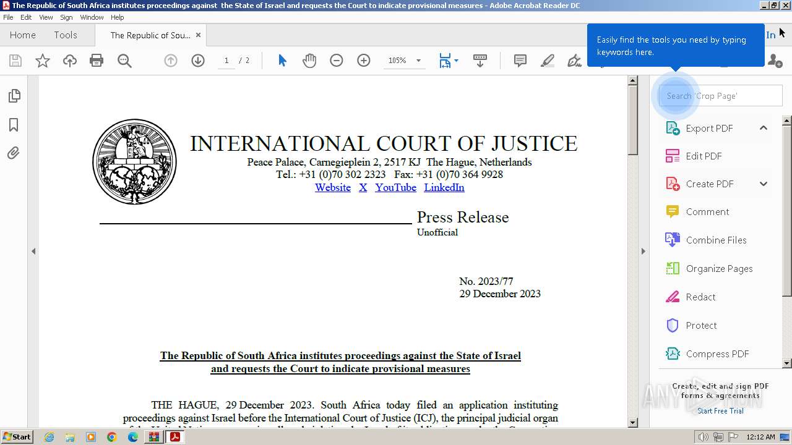792x445 pixels.
Task: Click the tools search field
Action: pyautogui.click(x=720, y=96)
